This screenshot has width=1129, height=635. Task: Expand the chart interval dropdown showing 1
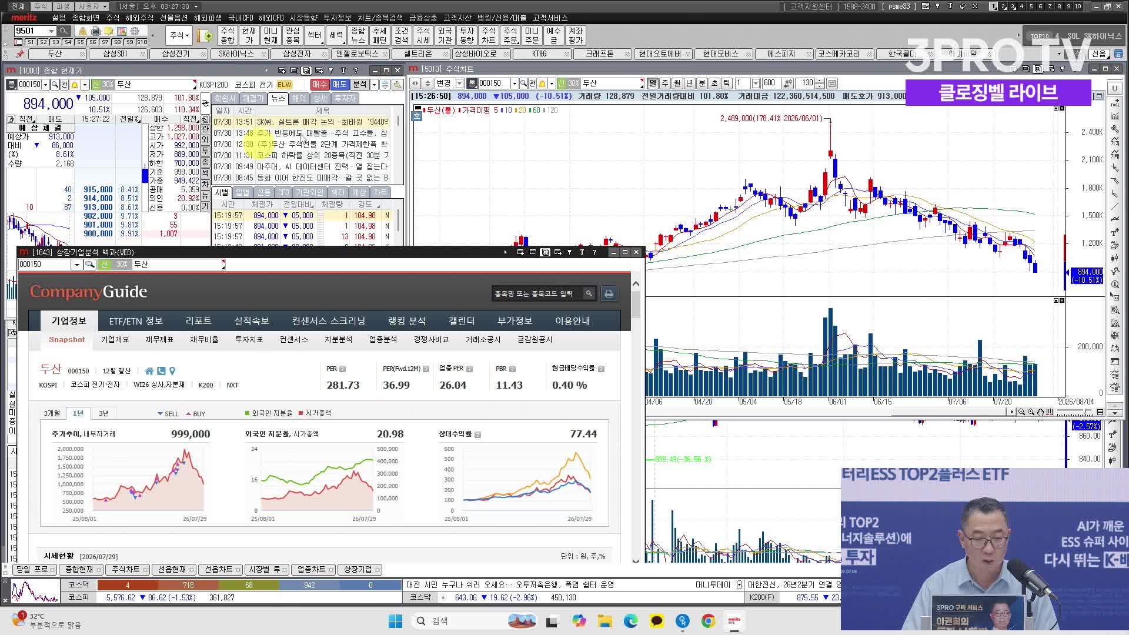coord(756,83)
